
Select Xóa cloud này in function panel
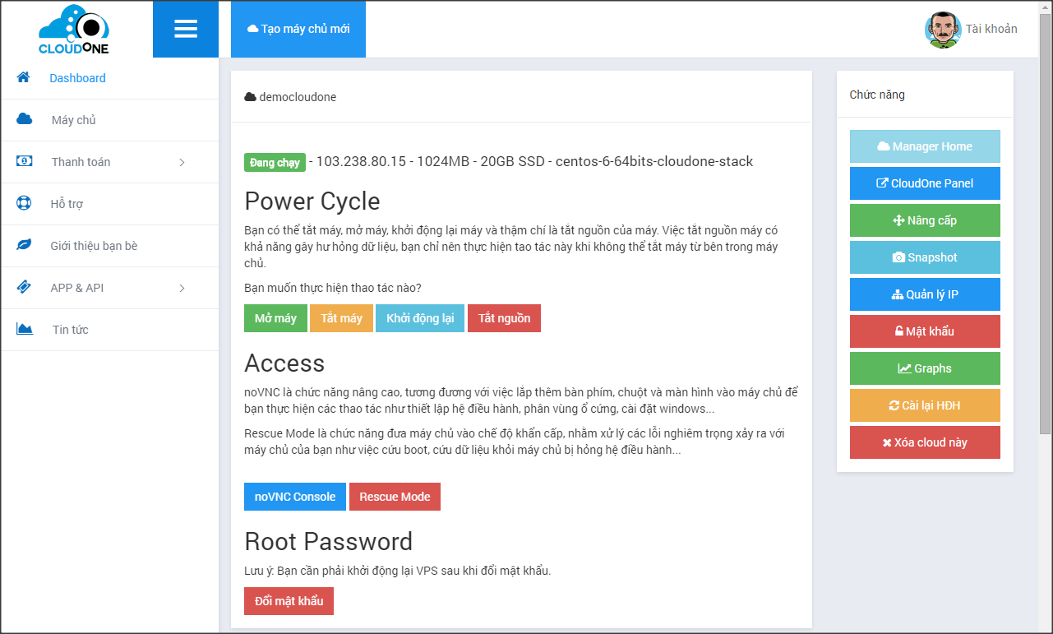[x=925, y=442]
